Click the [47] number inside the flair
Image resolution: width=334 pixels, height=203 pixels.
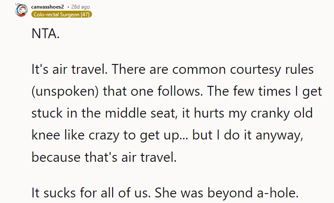pyautogui.click(x=85, y=15)
